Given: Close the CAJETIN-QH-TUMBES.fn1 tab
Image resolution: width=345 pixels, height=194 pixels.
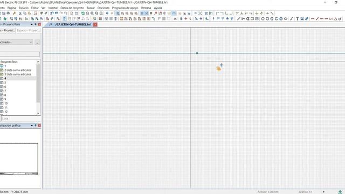Looking at the screenshot, I should (95, 24).
